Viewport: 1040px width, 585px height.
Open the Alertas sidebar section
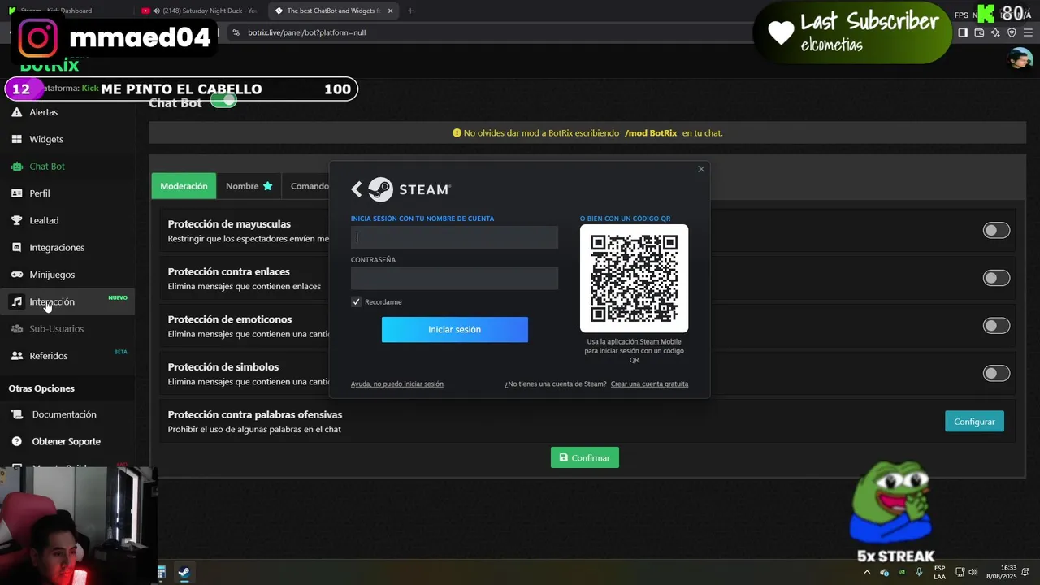click(43, 112)
